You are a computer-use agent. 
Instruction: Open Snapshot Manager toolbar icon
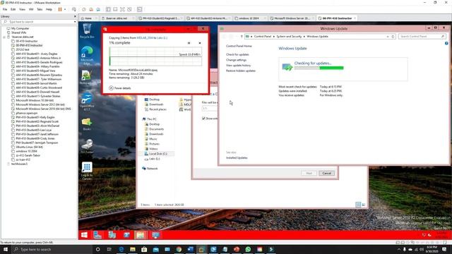[98, 9]
